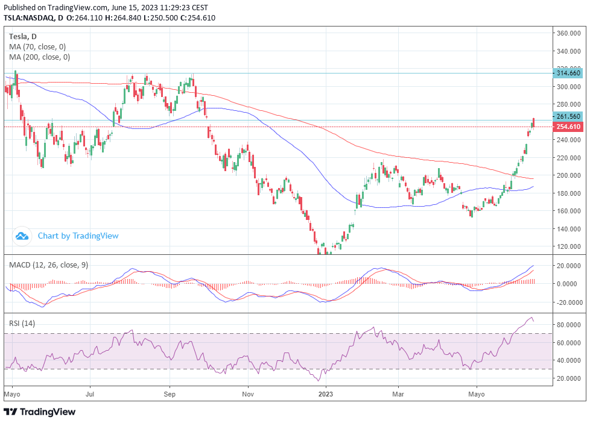The height and width of the screenshot is (423, 590).
Task: Select the Tesla, D chart title
Action: [x=23, y=37]
